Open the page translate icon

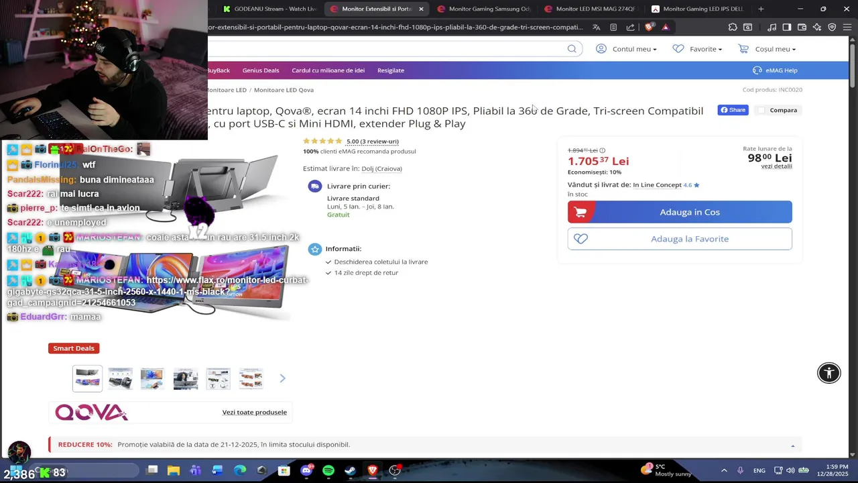(596, 28)
